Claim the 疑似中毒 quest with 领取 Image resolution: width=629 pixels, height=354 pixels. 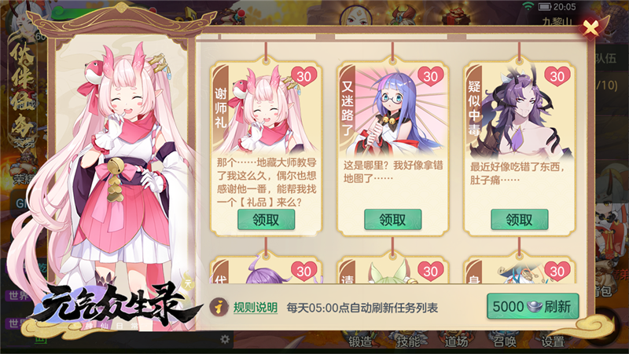[x=520, y=220]
